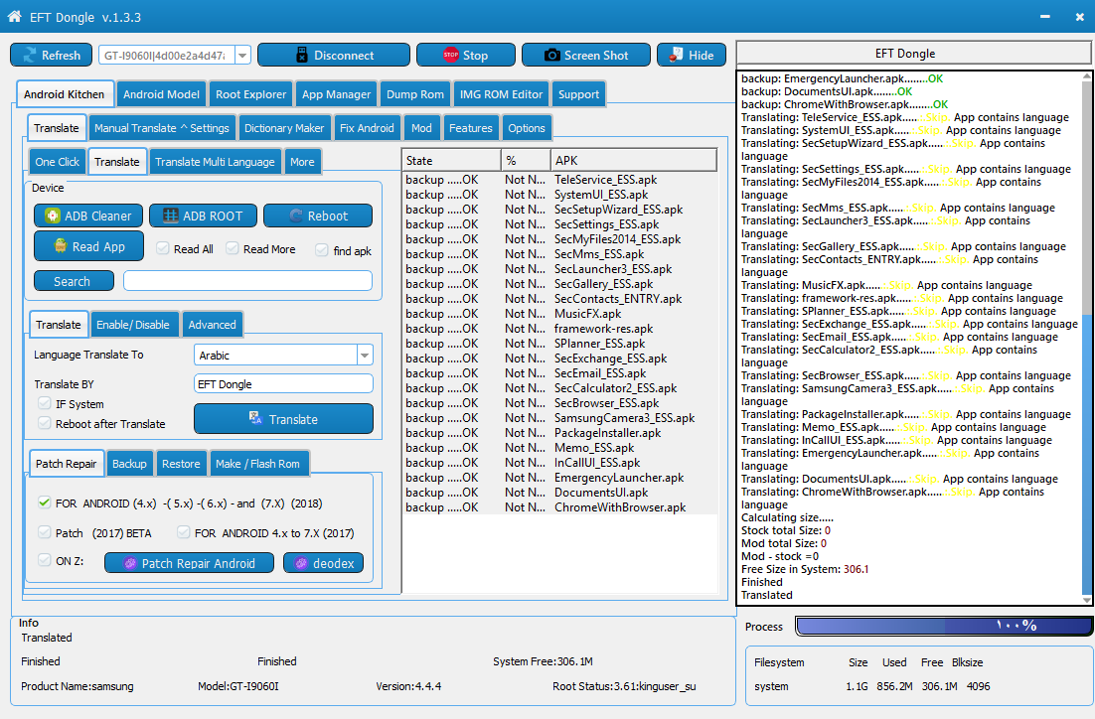Screen dimensions: 1095x719
Task: Switch to Enable/ Disable tab
Action: click(x=133, y=325)
